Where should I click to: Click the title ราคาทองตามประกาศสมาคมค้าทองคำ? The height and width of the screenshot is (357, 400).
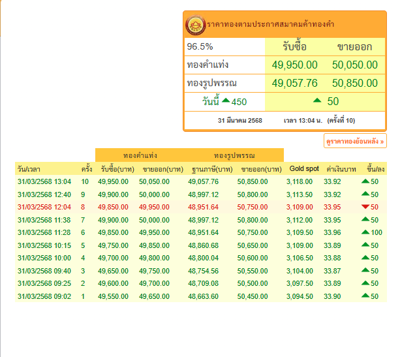click(270, 24)
